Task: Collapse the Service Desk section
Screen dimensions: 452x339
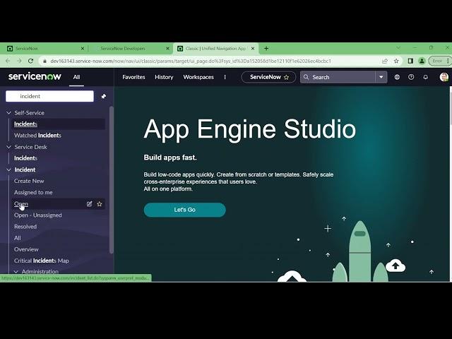Action: (x=9, y=147)
